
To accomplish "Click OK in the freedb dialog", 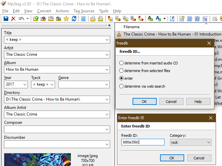I will click(x=144, y=102).
